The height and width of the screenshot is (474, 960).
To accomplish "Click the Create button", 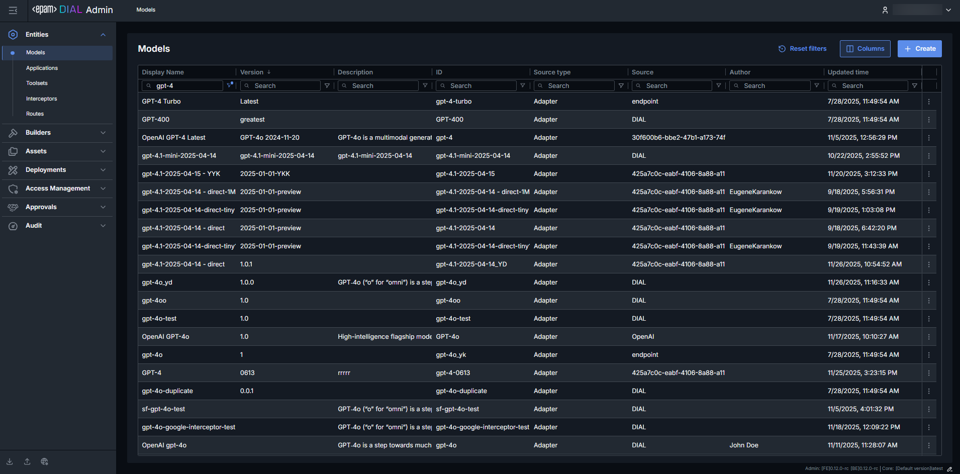I will click(919, 49).
